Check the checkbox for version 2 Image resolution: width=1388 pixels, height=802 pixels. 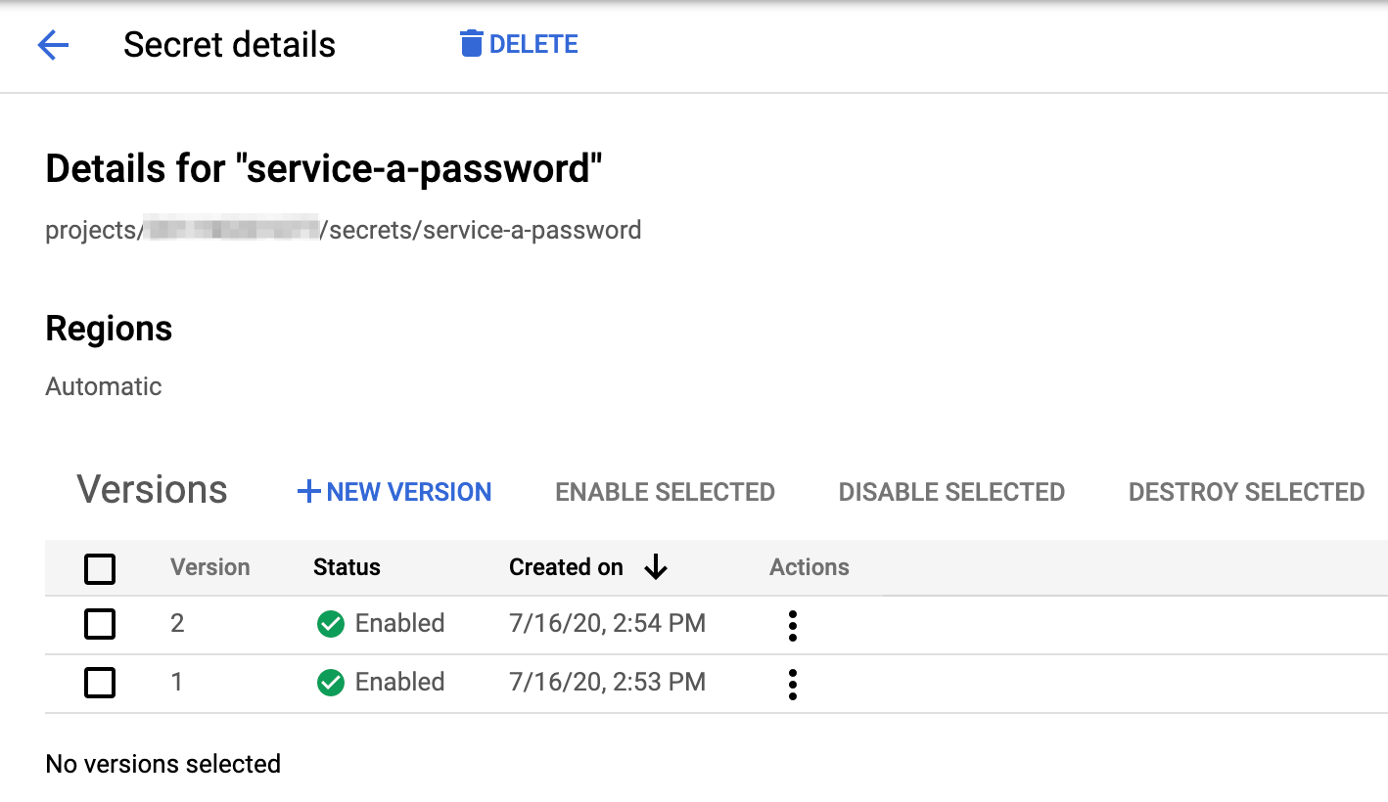point(99,624)
